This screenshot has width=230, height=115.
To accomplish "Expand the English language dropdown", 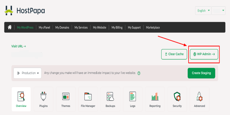I will click(x=203, y=10).
